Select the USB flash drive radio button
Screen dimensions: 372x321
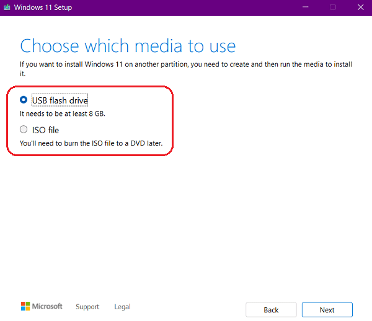[24, 100]
